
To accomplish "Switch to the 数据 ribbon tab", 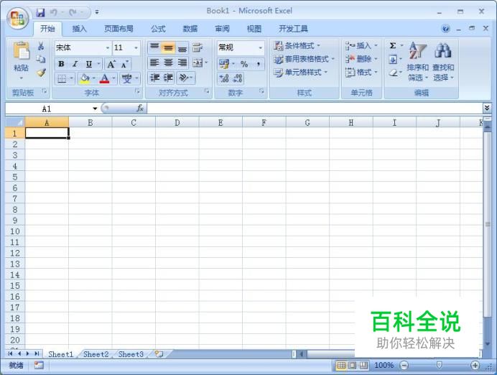I will pos(190,29).
